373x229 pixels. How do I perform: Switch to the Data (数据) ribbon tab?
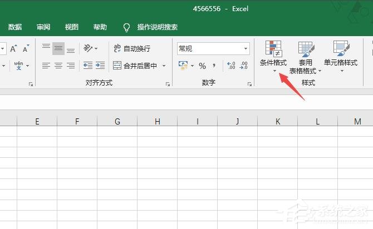(15, 27)
